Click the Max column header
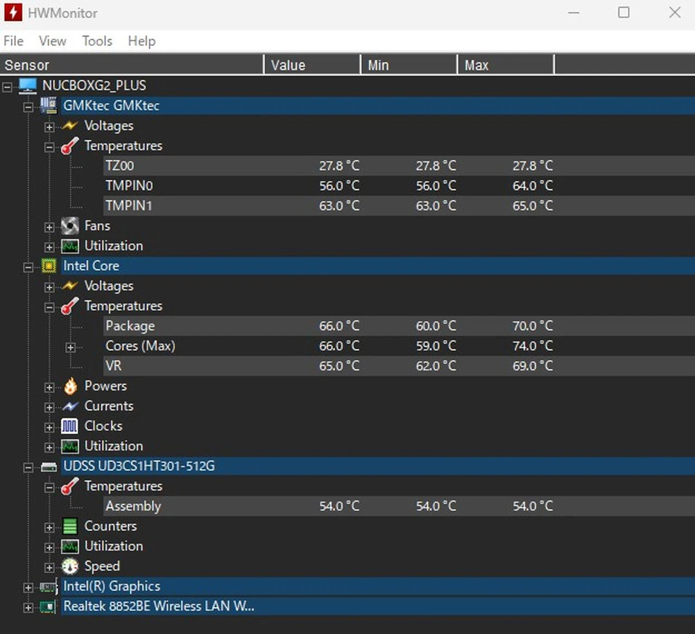Viewport: 695px width, 634px height. pos(505,65)
